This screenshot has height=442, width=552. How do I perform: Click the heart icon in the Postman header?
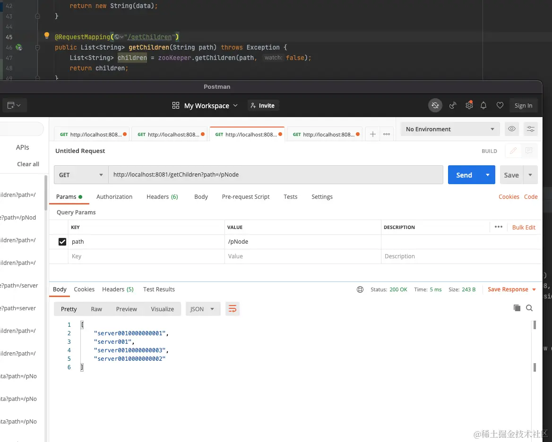(500, 105)
